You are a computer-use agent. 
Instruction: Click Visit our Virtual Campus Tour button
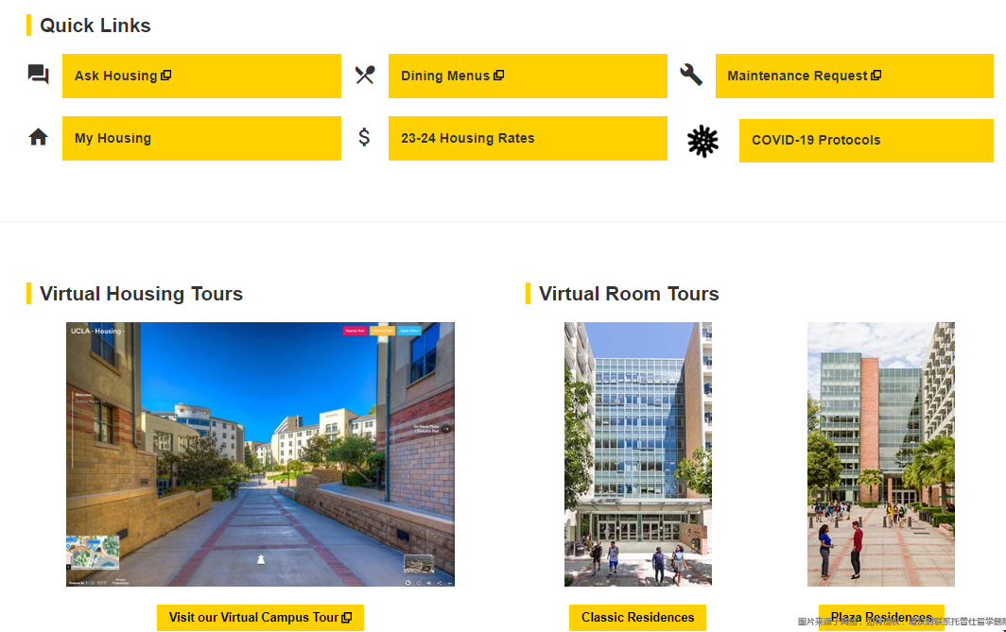[x=261, y=617]
